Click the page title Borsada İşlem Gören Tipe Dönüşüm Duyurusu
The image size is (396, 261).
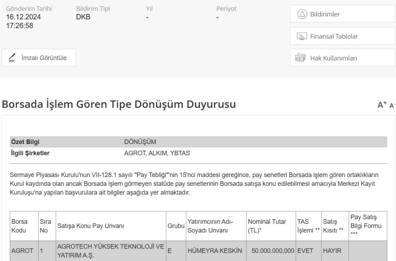[x=119, y=104]
